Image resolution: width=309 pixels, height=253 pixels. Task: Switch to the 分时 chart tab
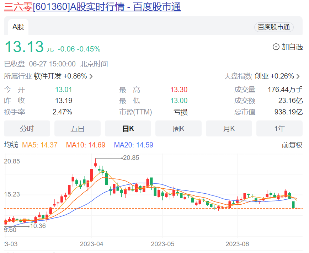(x=27, y=129)
